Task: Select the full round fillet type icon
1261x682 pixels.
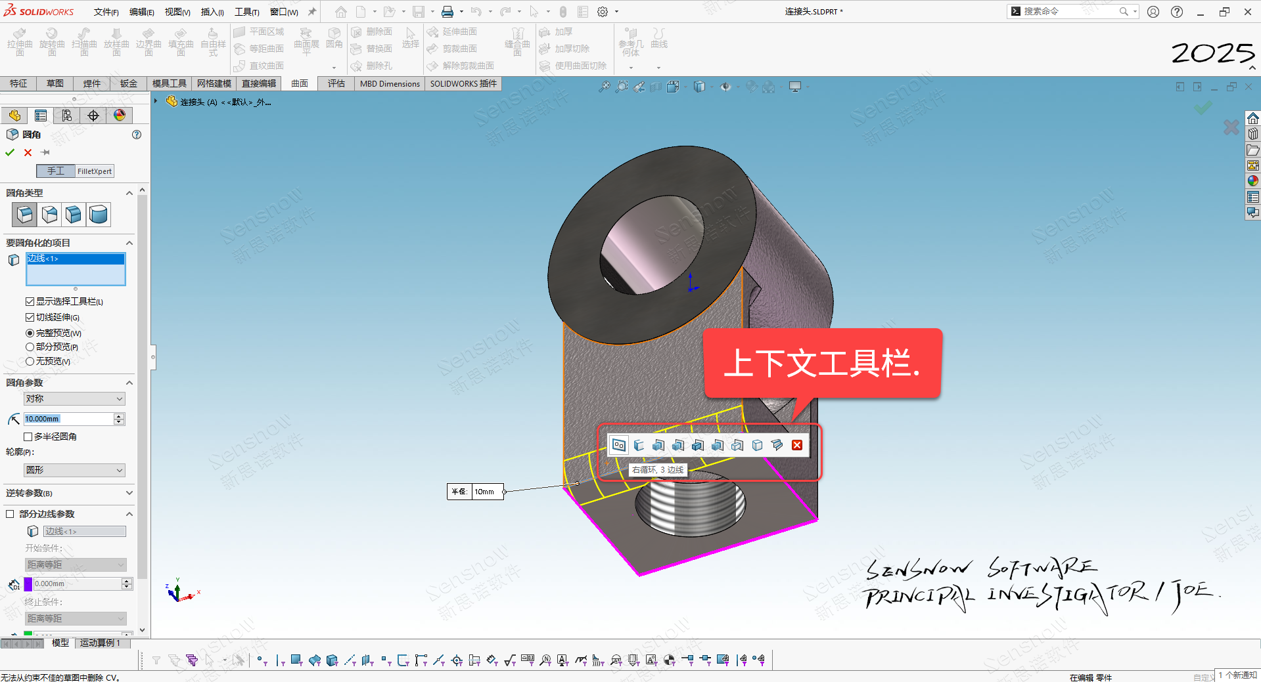Action: coord(99,215)
